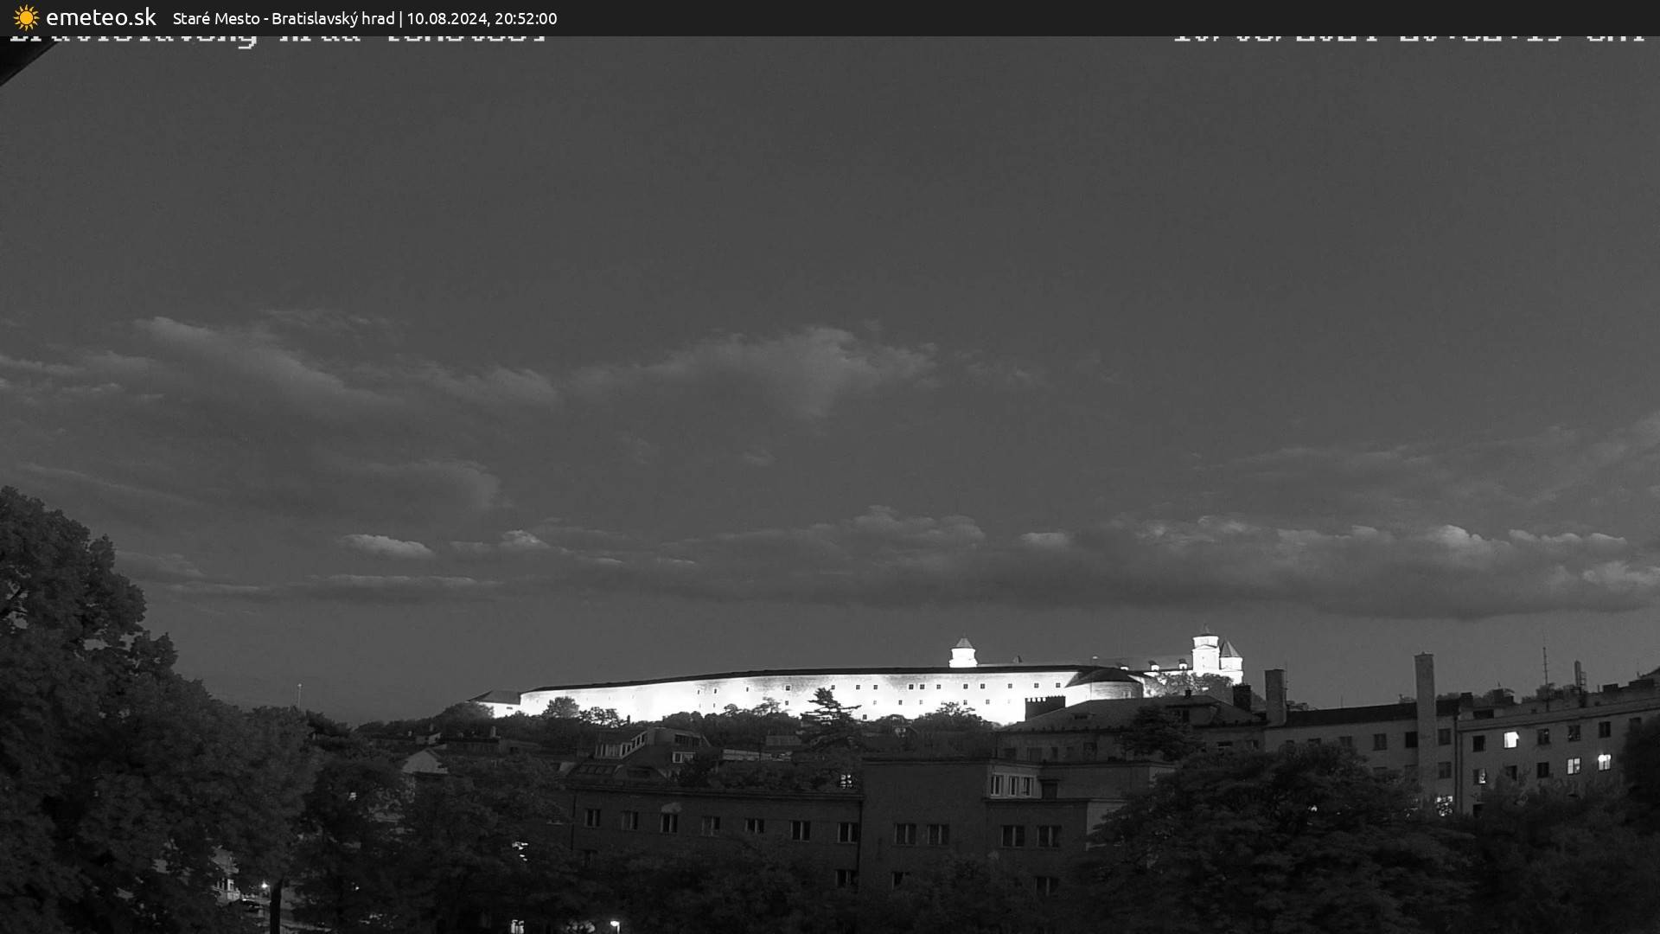Screen dimensions: 1660x934
Task: Click the street lamp at bottom center
Action: click(614, 924)
